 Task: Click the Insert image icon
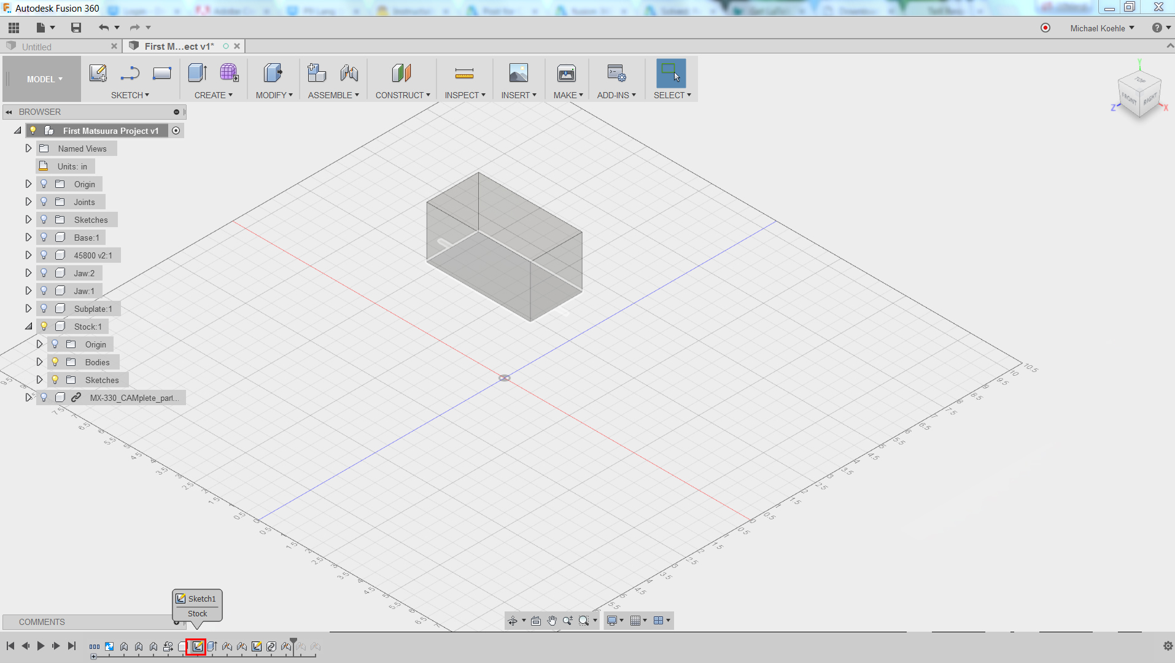point(519,73)
